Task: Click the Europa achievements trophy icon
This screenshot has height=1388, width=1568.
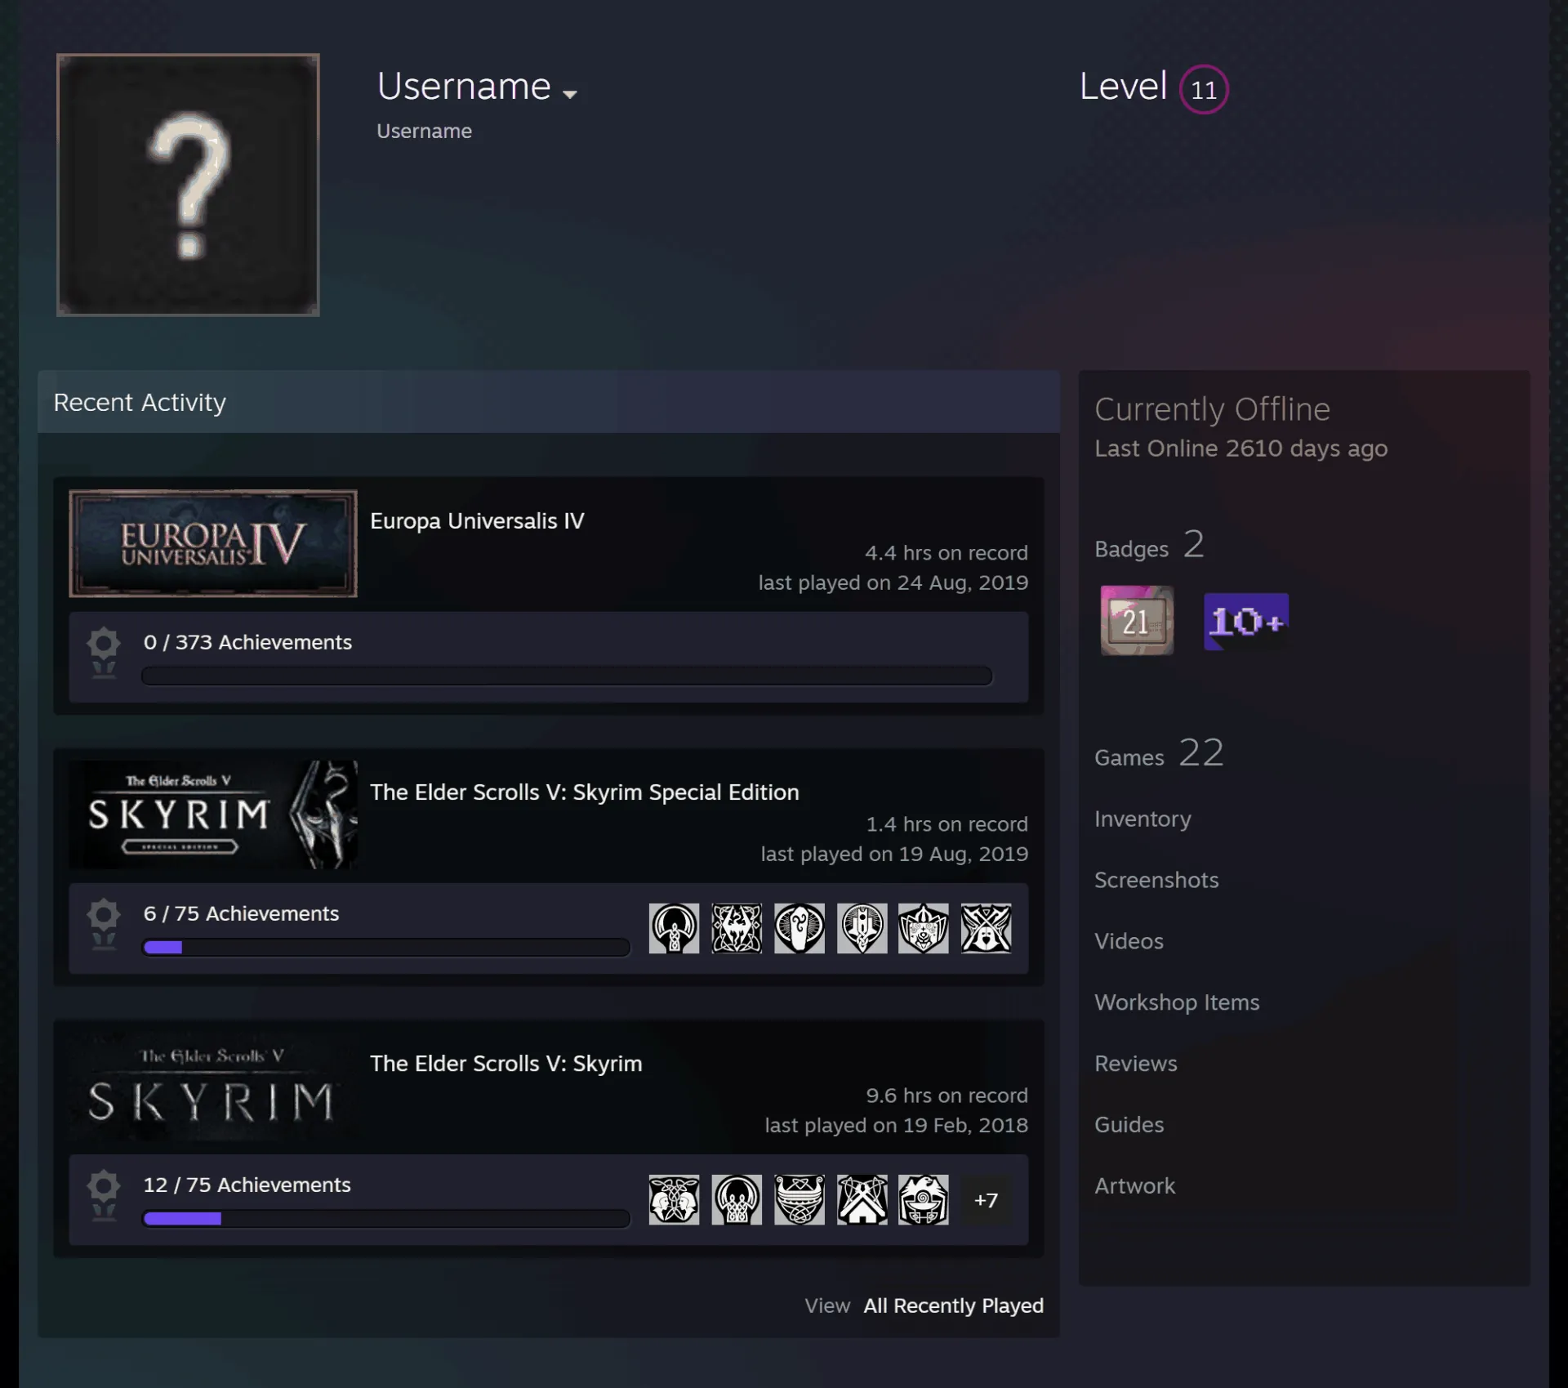Action: (104, 653)
